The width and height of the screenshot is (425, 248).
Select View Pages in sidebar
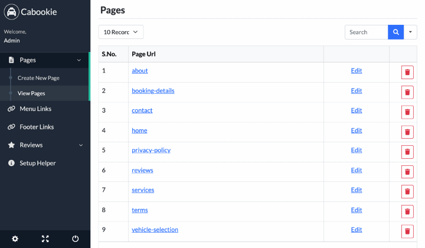31,93
